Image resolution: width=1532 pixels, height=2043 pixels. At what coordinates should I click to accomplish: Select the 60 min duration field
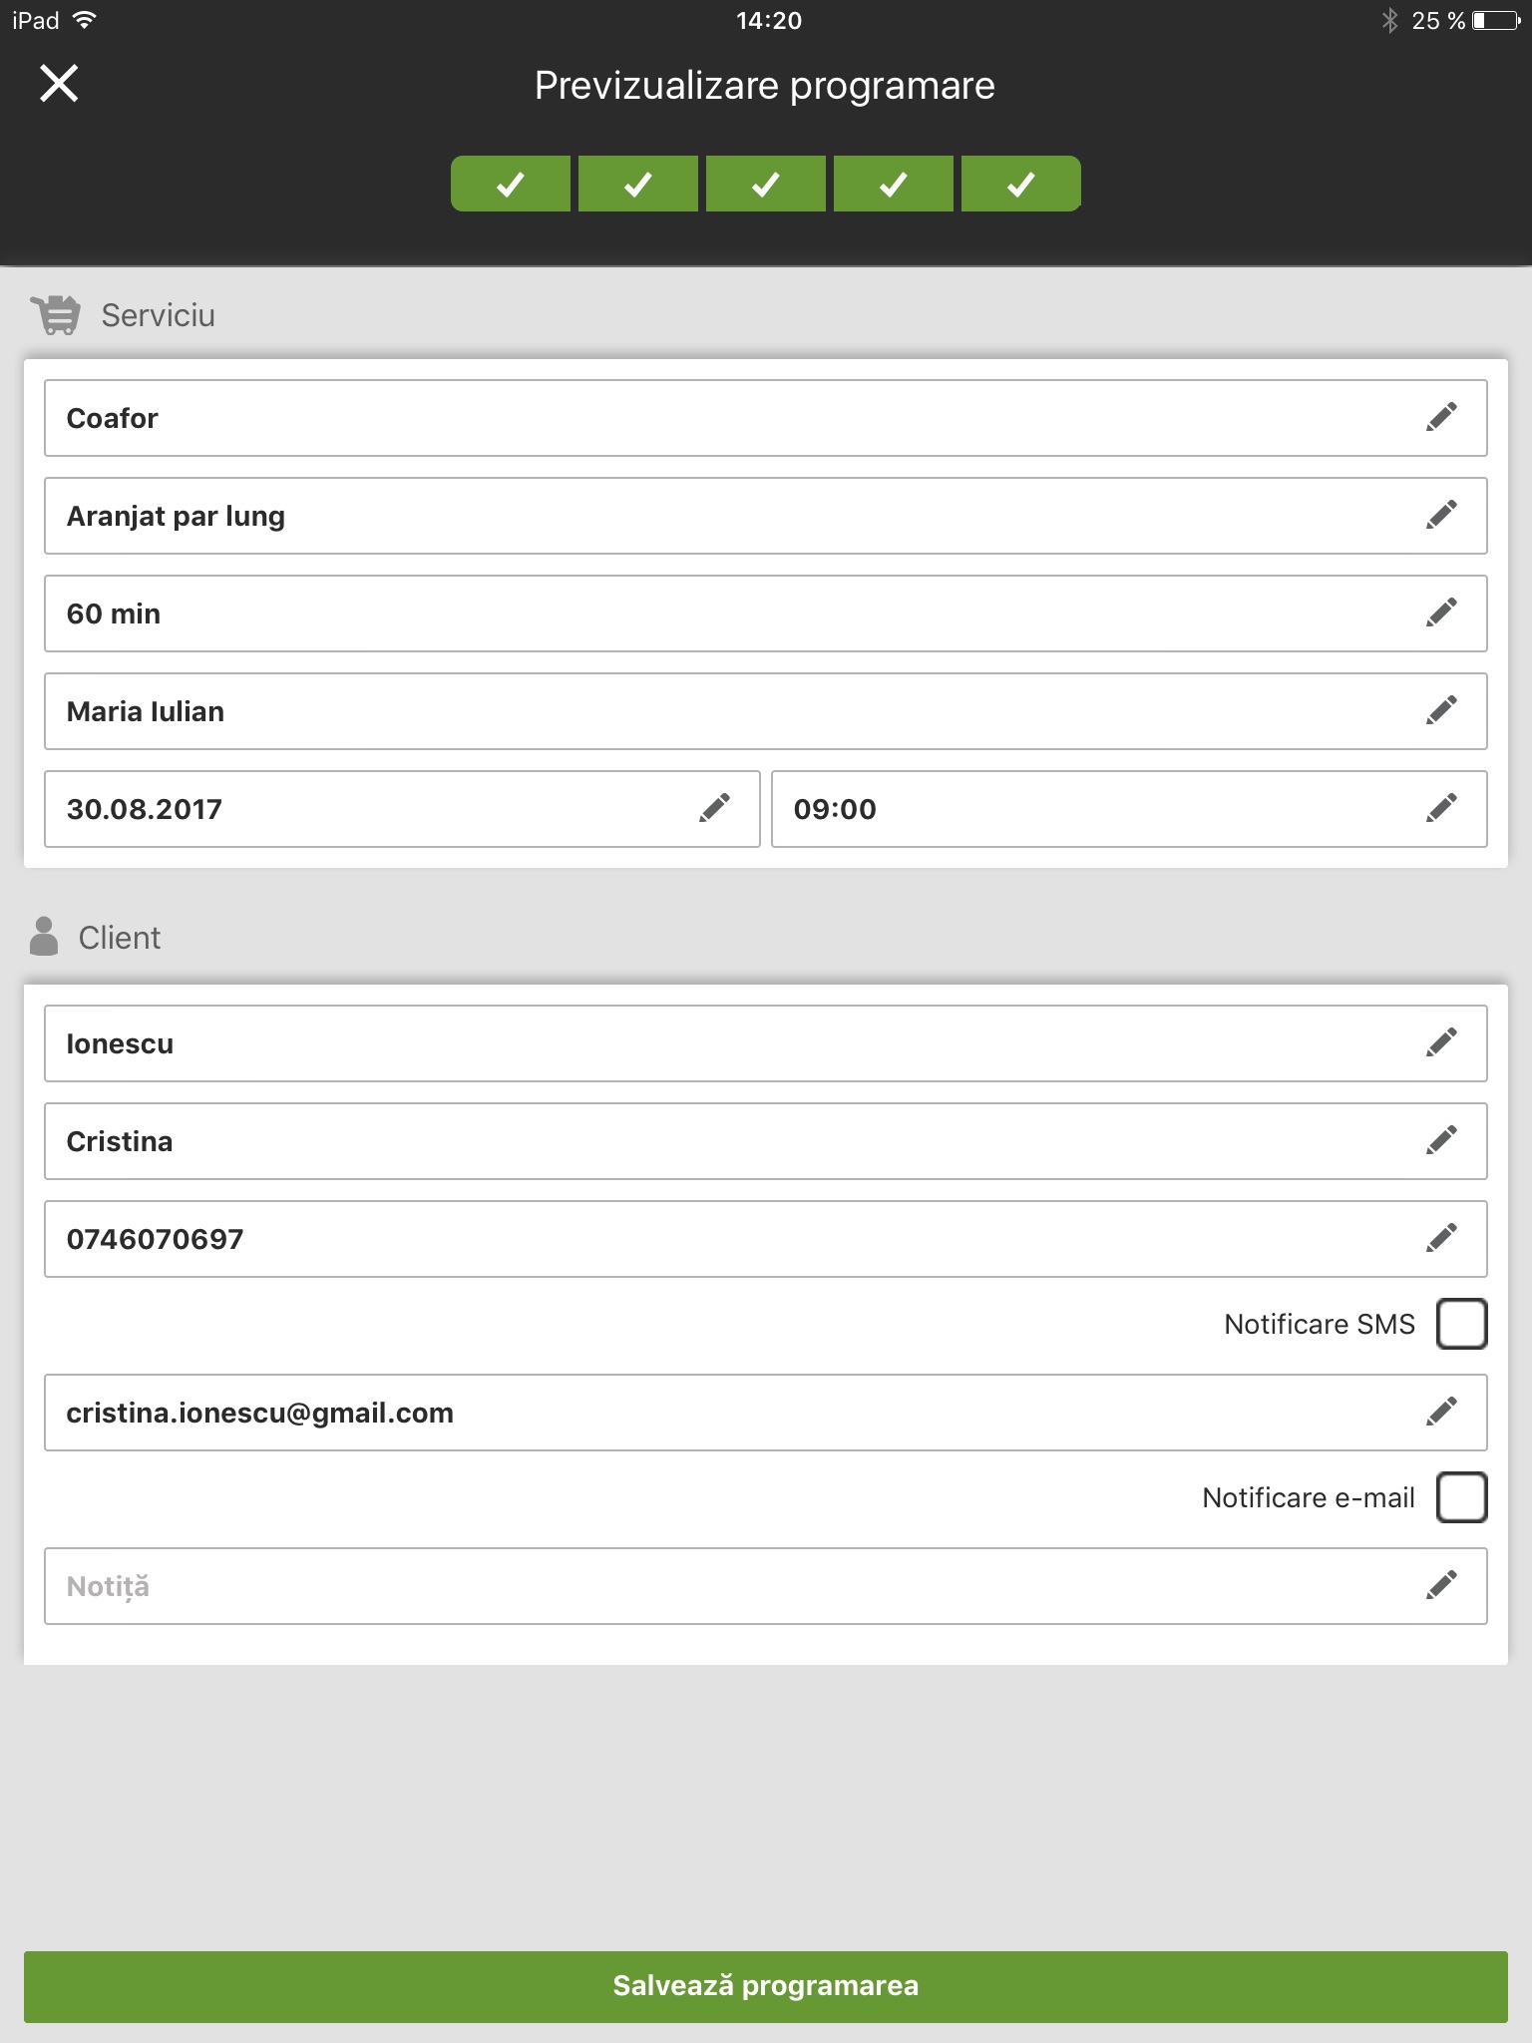pyautogui.click(x=766, y=613)
